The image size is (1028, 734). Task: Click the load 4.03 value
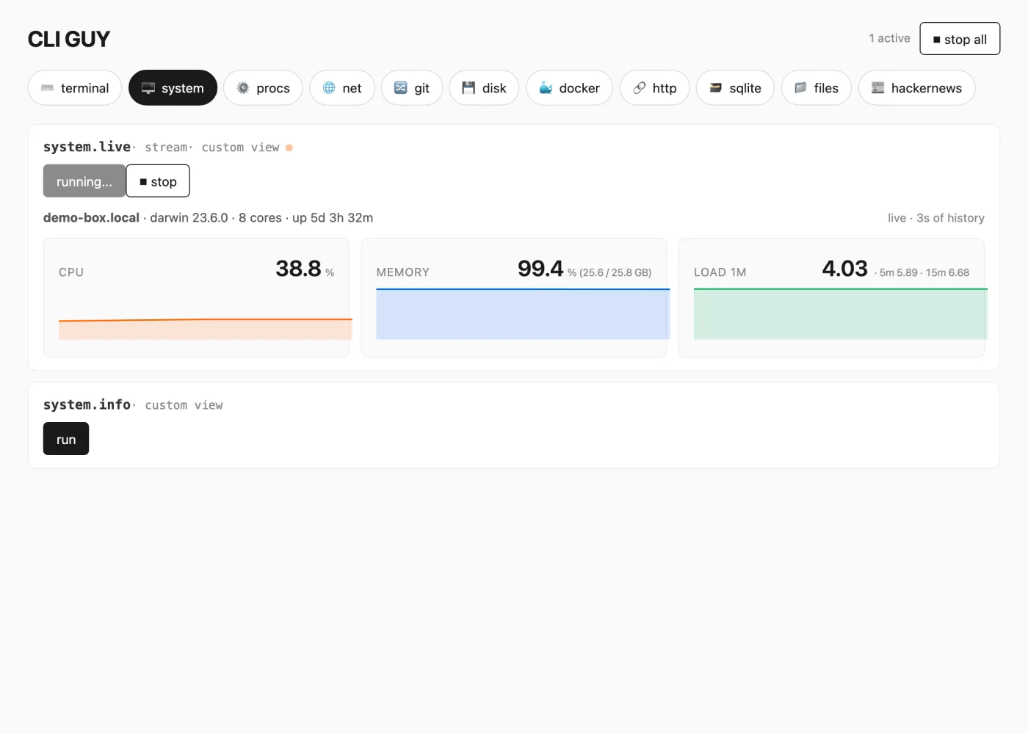(845, 269)
